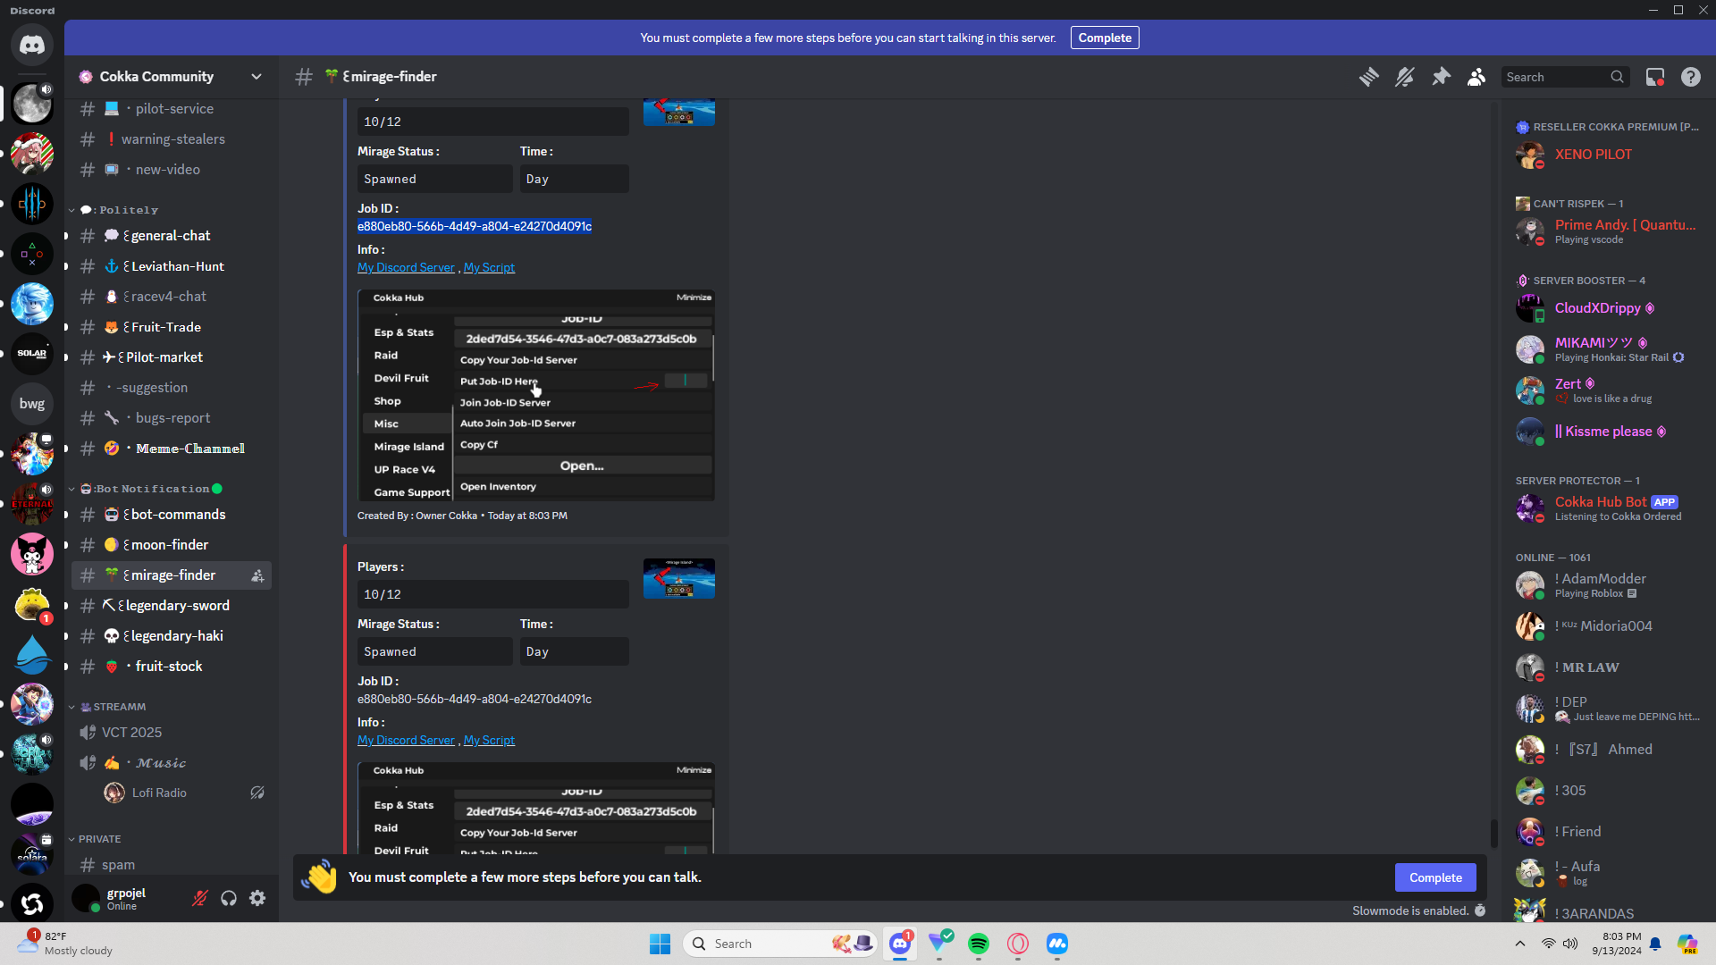
Task: Open Windows notification bell in tray
Action: coord(1655,944)
